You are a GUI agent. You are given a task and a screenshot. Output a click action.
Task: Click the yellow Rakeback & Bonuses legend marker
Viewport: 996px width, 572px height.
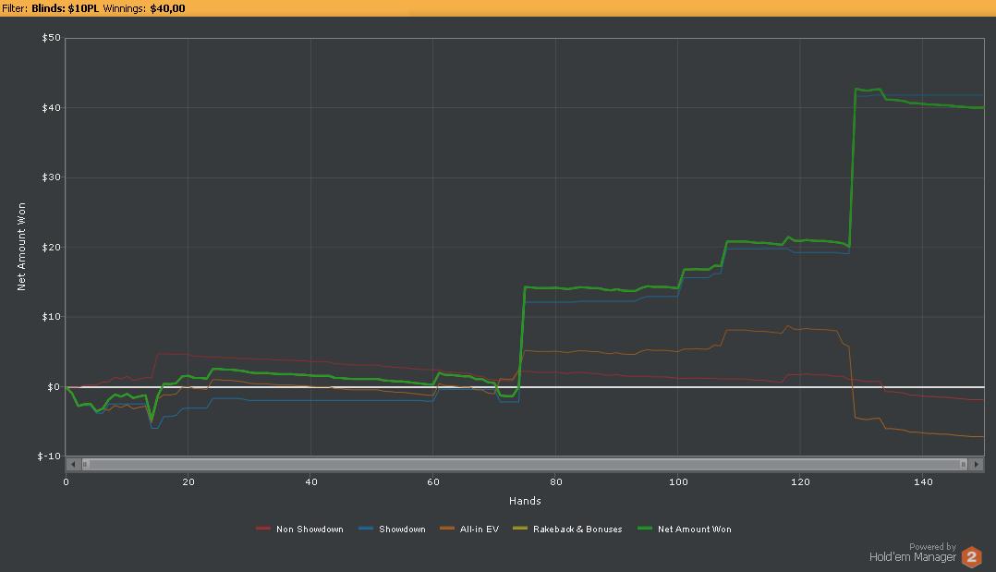(x=520, y=529)
